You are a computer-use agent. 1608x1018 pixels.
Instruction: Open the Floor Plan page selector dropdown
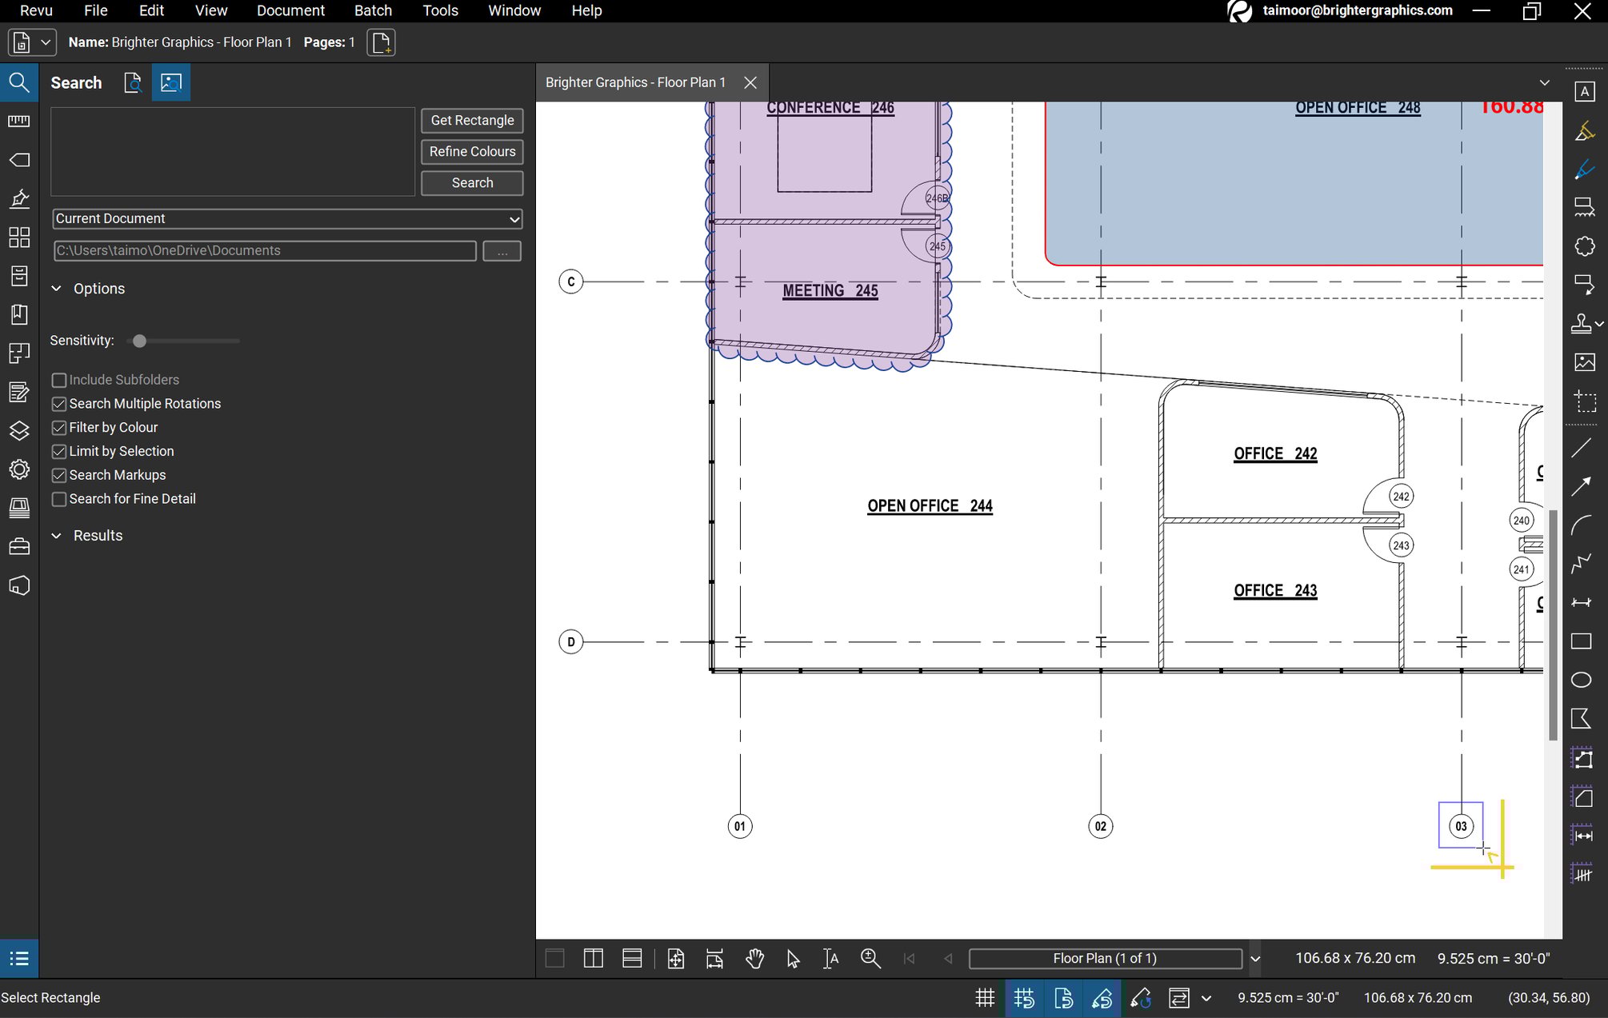pos(1255,958)
